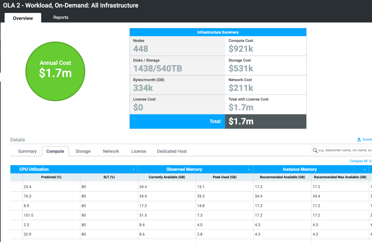
Task: View the License tab
Action: pyautogui.click(x=138, y=151)
